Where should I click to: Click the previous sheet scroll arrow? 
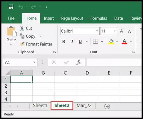(10, 106)
